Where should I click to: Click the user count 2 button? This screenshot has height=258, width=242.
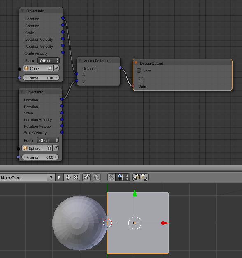tap(51, 177)
